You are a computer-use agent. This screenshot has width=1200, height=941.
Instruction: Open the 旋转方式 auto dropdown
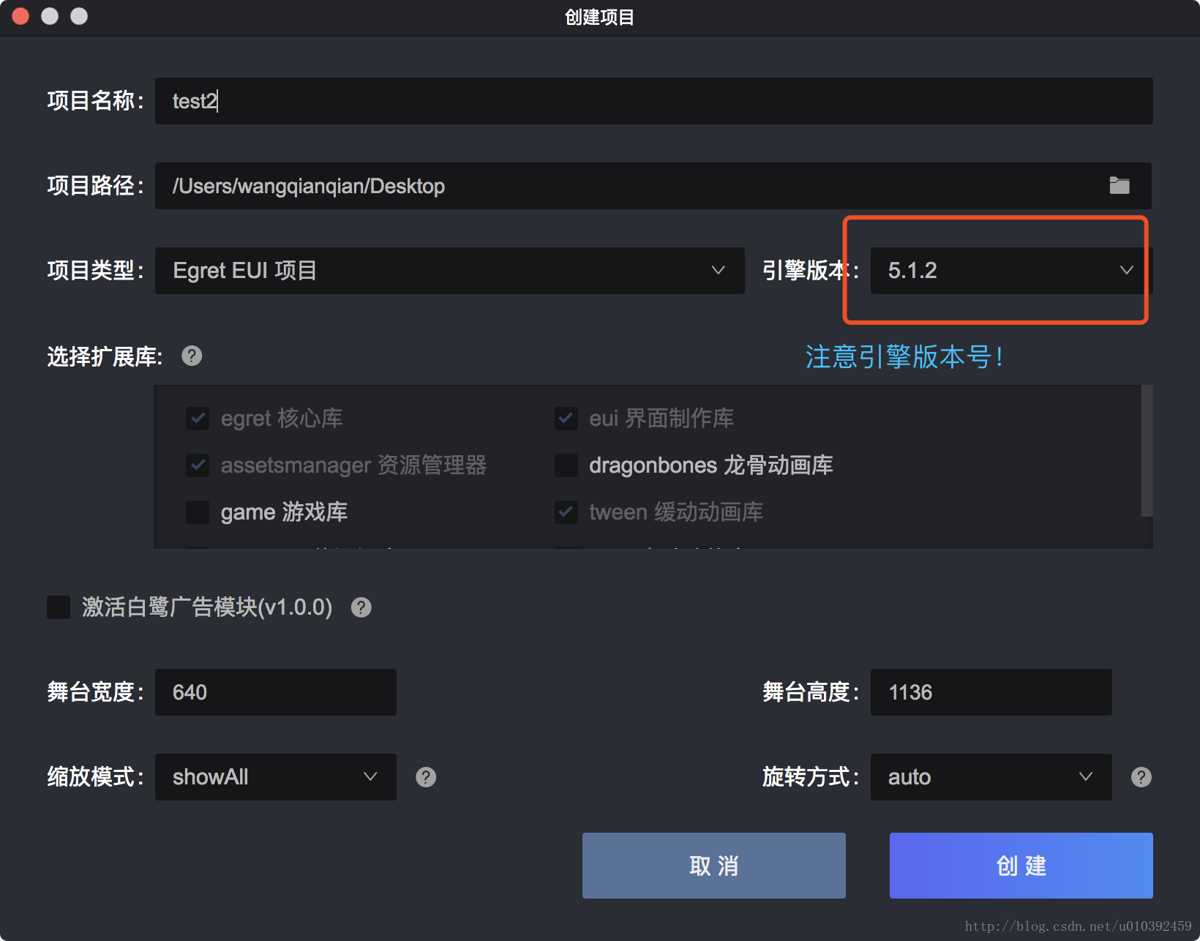pos(991,777)
